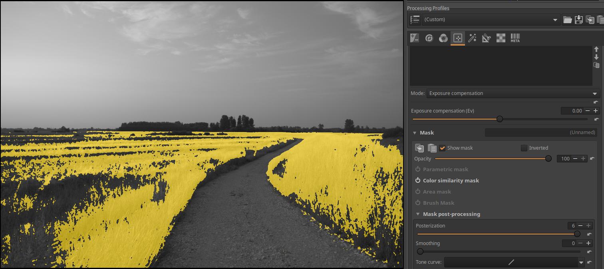Click the mask name field showing (Unnamed)

tap(541, 133)
